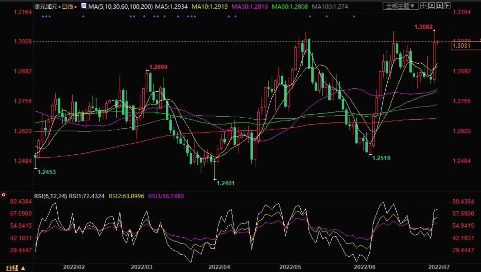Click the crosshair cursor icon

tap(424, 6)
